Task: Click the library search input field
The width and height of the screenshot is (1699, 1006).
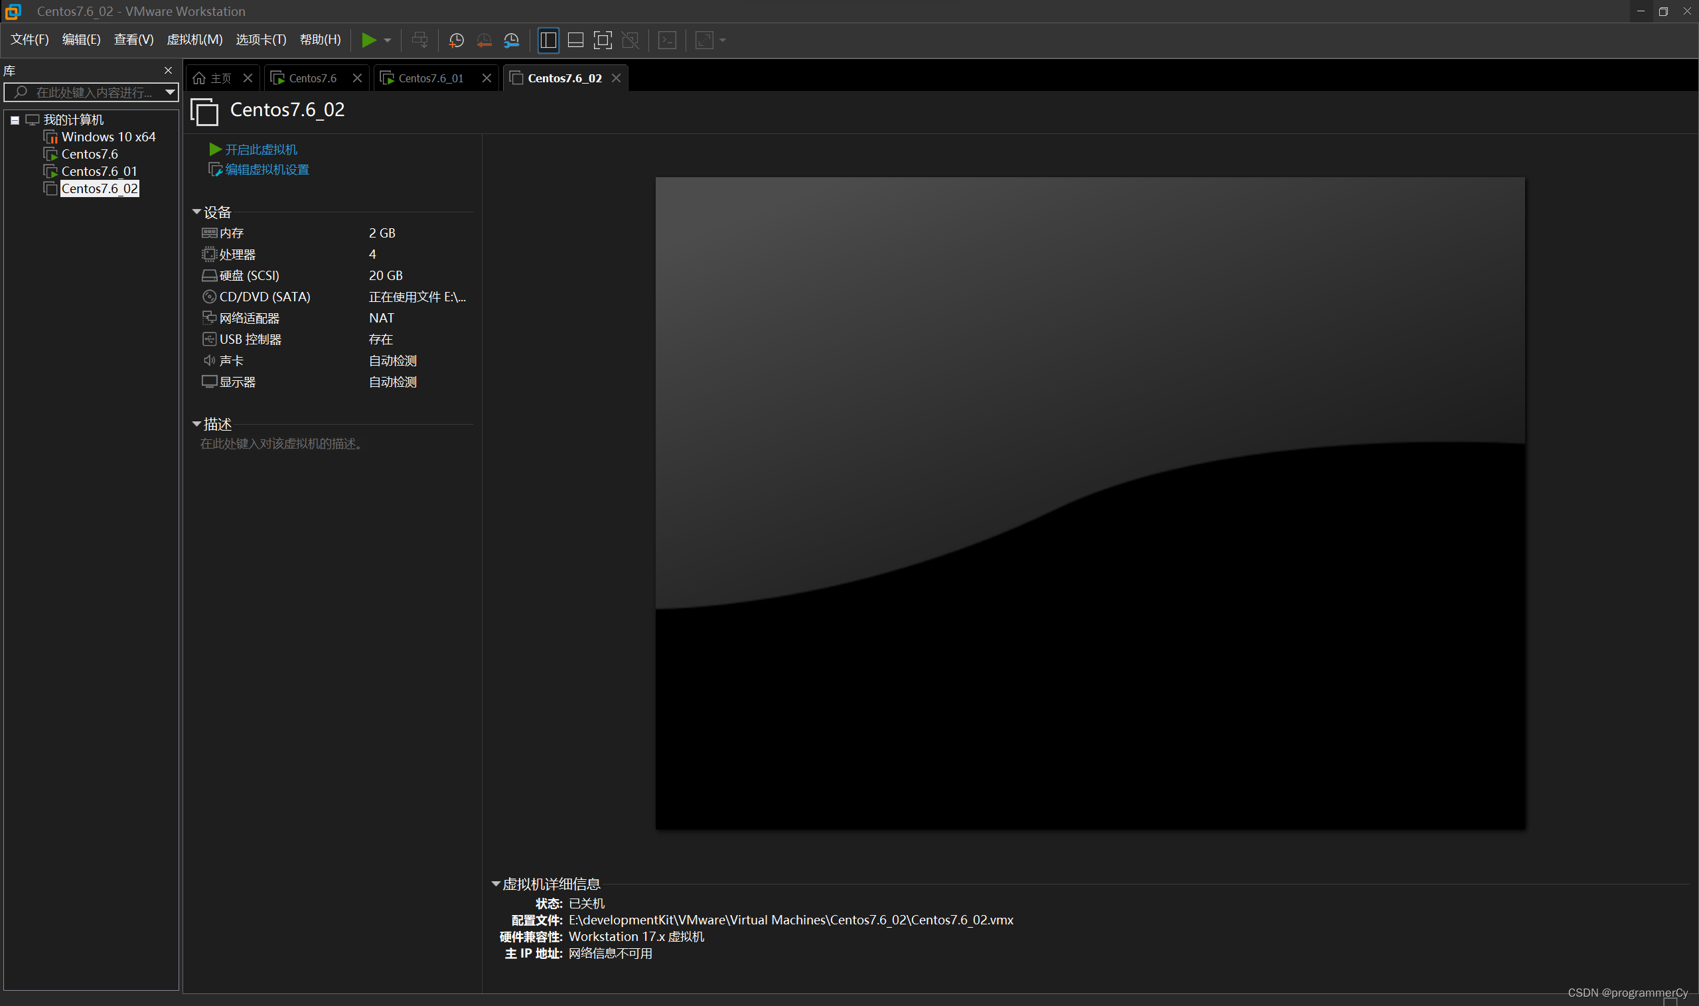Action: (x=94, y=92)
